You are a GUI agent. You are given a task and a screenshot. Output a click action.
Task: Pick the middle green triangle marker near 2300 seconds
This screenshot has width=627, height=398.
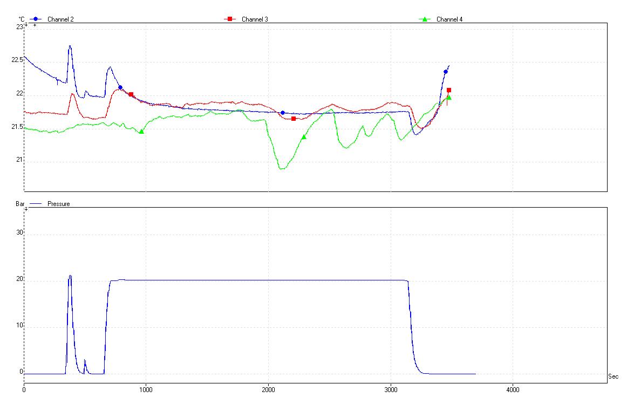tap(304, 137)
